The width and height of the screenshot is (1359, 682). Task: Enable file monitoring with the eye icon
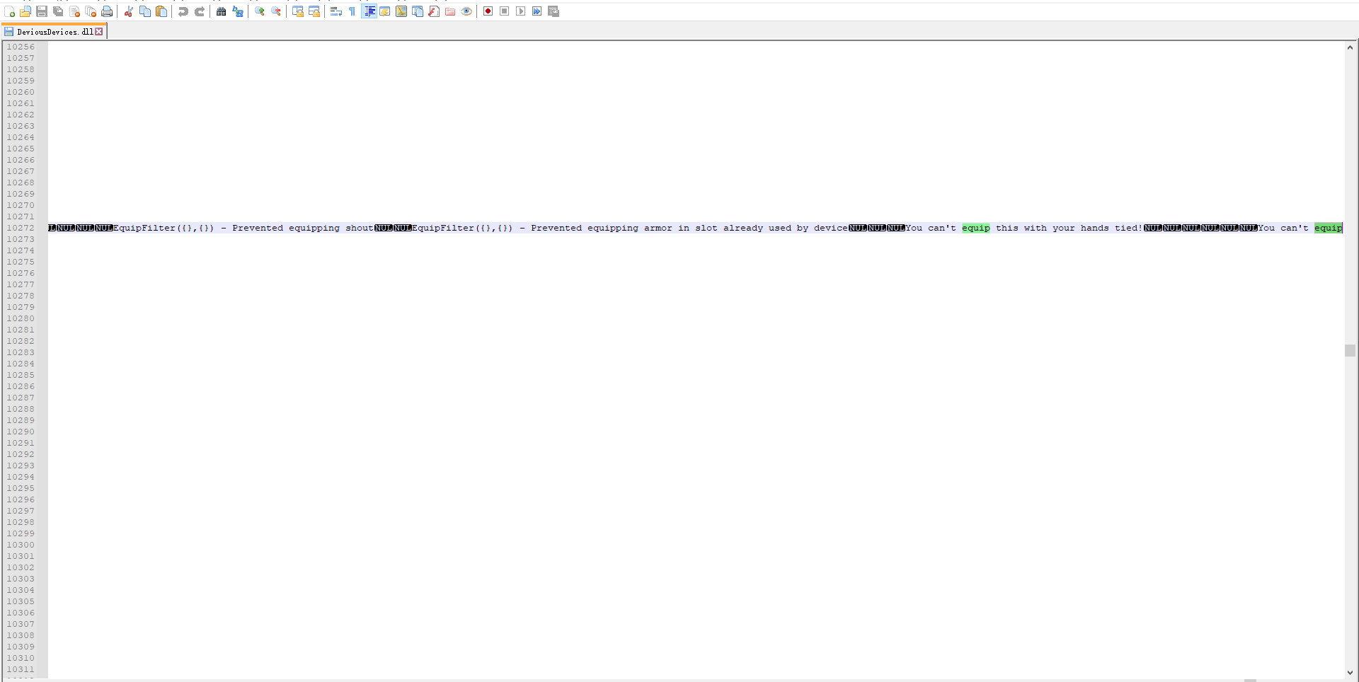click(466, 11)
